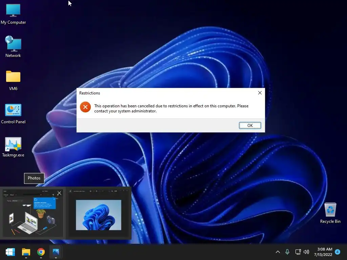The width and height of the screenshot is (347, 260).
Task: Click the red error icon in dialog
Action: [85, 107]
